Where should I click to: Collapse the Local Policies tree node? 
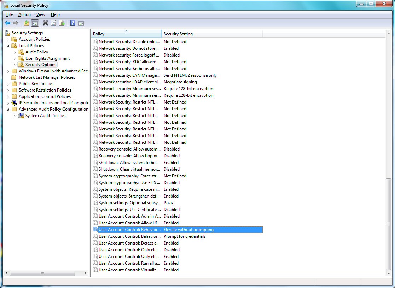point(8,46)
